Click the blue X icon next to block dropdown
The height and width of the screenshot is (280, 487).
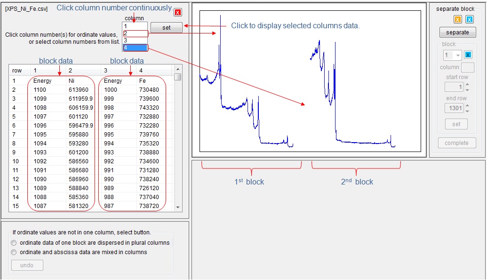point(468,55)
